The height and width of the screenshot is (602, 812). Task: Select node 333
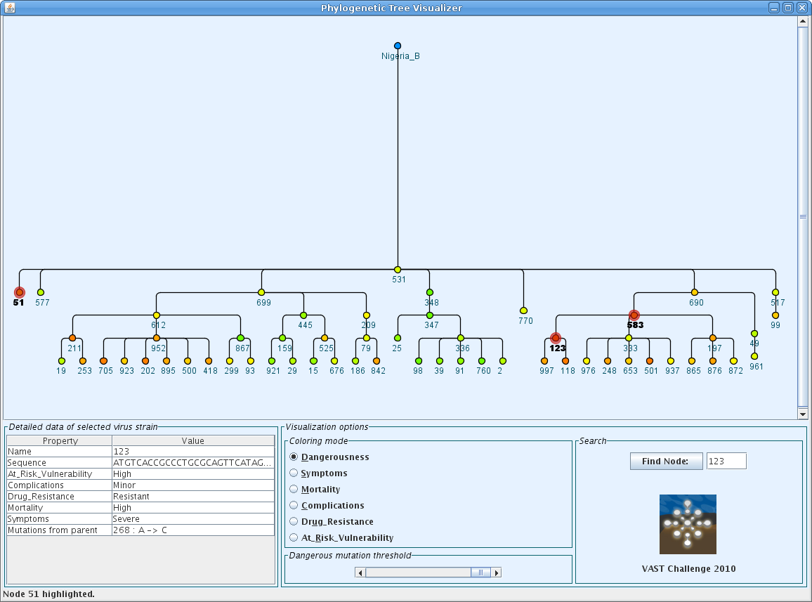[629, 339]
